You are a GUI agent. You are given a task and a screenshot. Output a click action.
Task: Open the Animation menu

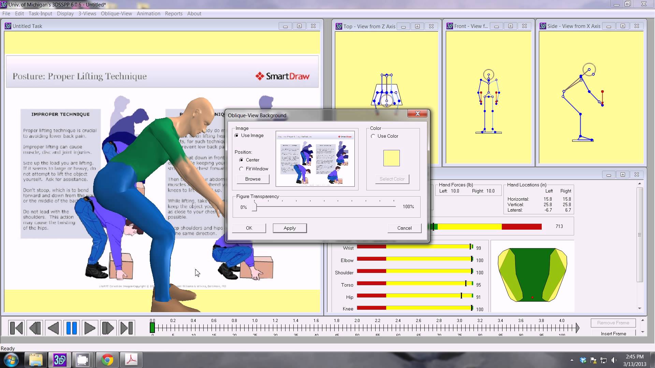pos(148,14)
